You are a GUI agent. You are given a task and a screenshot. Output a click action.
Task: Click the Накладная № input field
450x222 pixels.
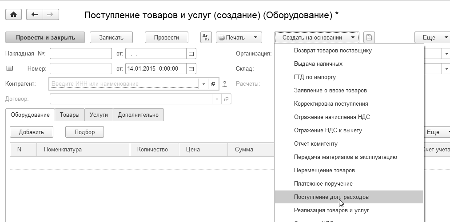80,54
